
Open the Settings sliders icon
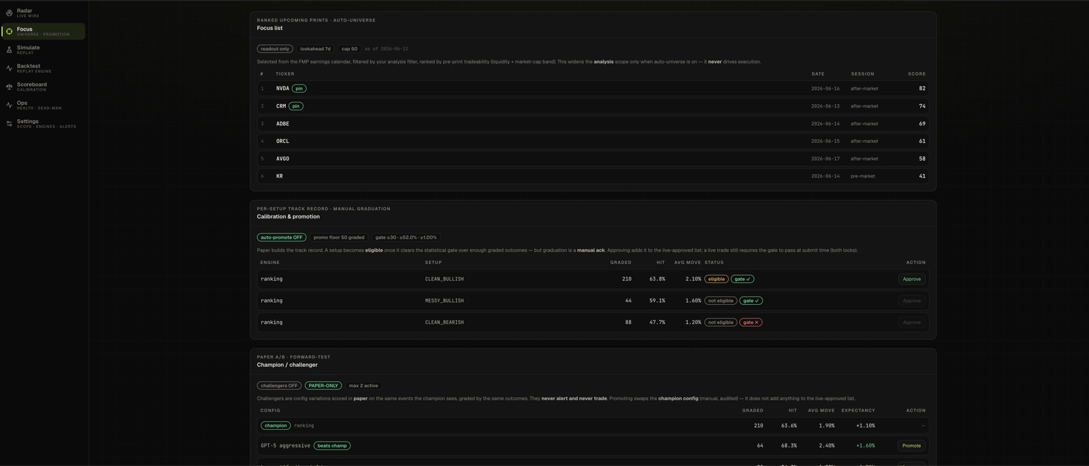[10, 123]
